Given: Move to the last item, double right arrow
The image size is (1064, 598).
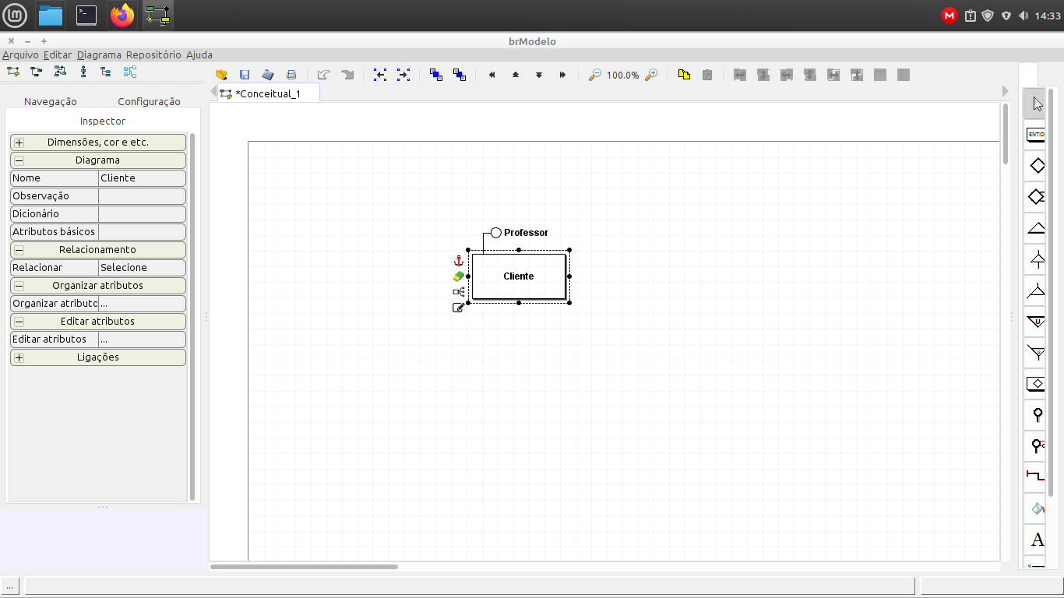Looking at the screenshot, I should (x=562, y=75).
